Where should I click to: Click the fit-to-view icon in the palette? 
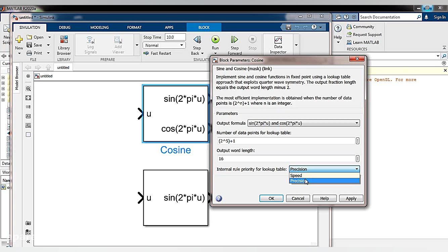[28, 97]
